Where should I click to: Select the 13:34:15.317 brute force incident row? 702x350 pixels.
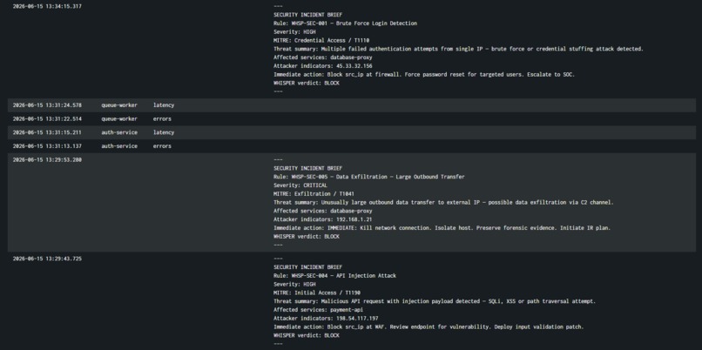pos(352,49)
